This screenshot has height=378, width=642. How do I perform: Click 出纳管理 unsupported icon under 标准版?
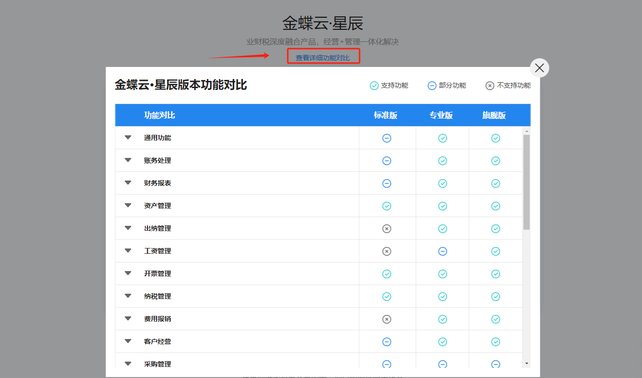point(387,229)
